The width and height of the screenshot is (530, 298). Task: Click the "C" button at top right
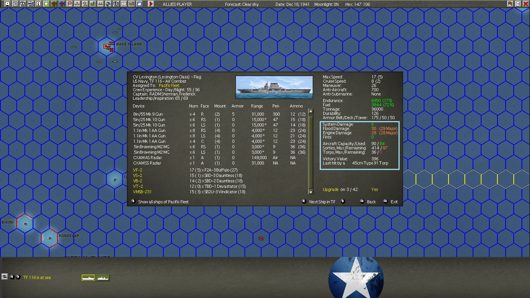[518, 4]
